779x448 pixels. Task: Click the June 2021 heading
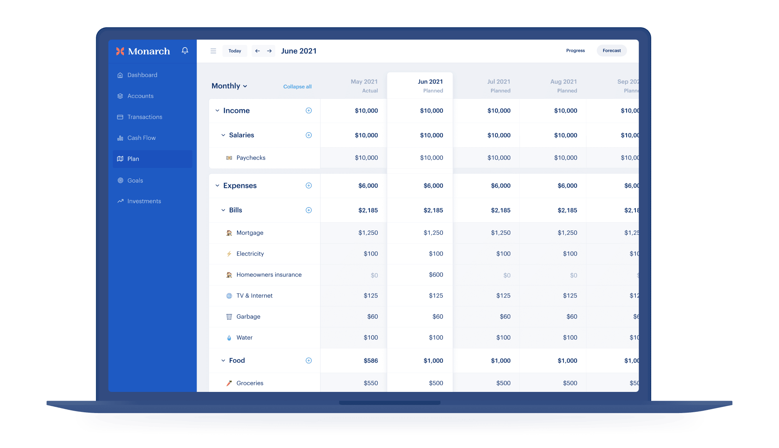click(x=299, y=51)
